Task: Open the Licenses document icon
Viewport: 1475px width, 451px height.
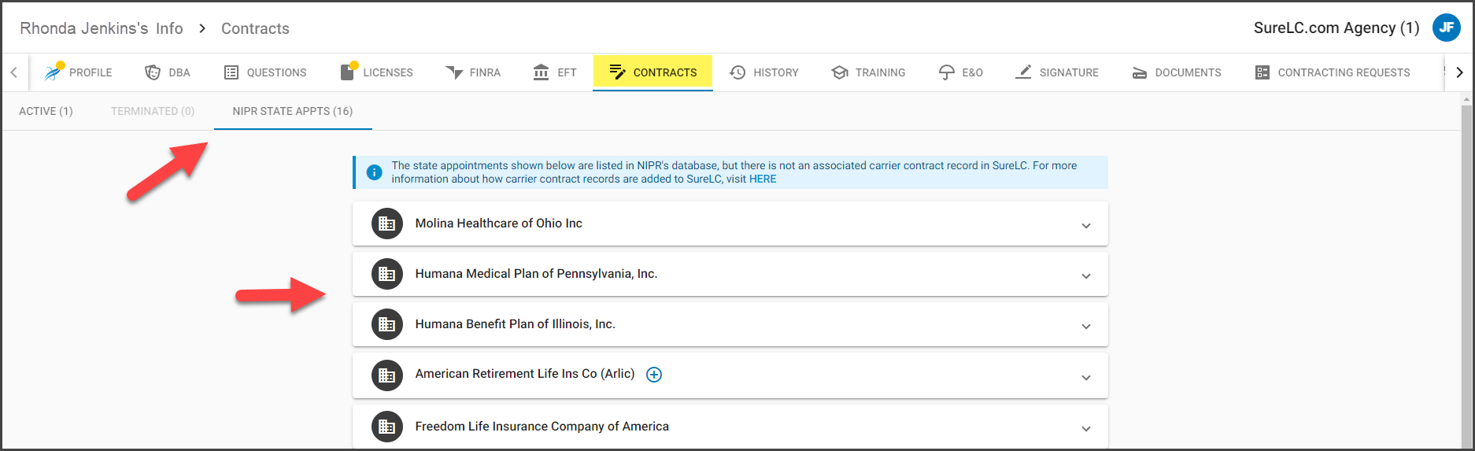Action: [x=347, y=72]
